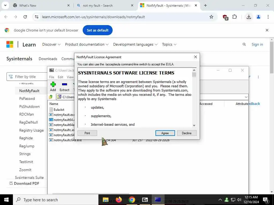
Task: Open the Learn home link
Action: pyautogui.click(x=29, y=45)
